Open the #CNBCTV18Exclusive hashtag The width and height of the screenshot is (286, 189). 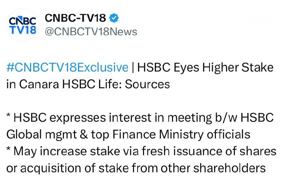67,67
